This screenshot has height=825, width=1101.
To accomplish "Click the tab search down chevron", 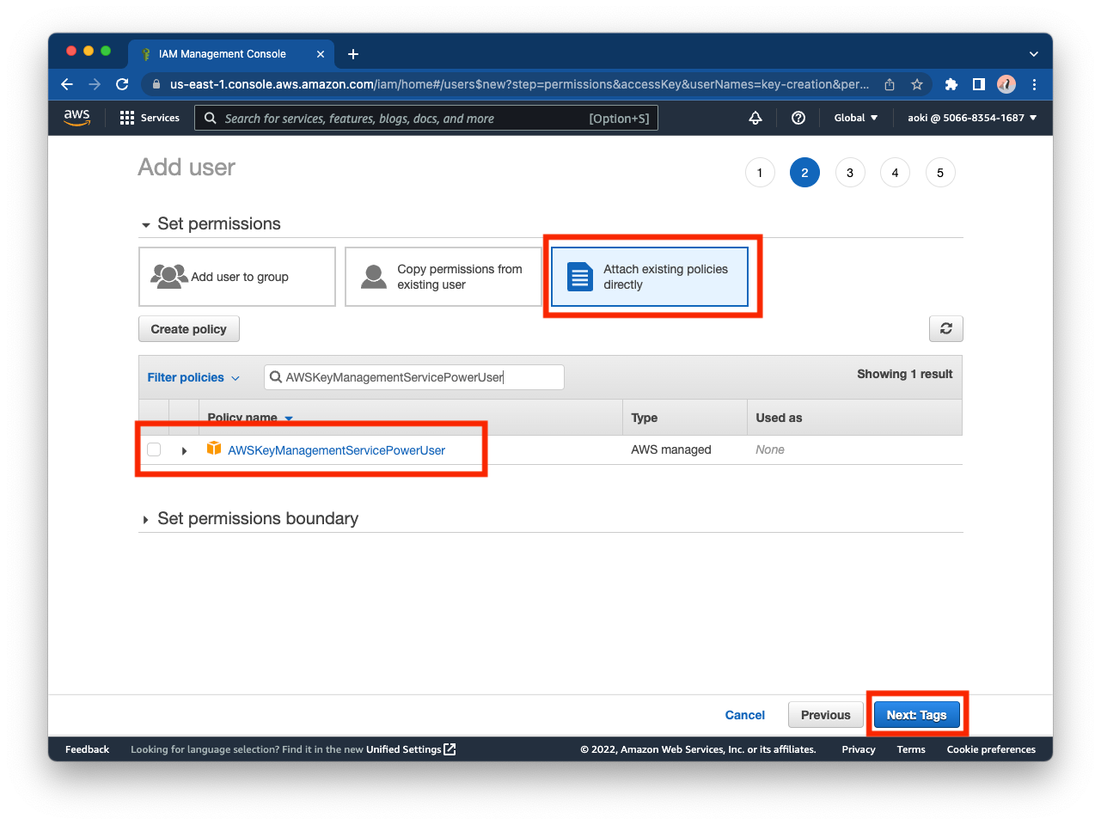I will [1034, 54].
